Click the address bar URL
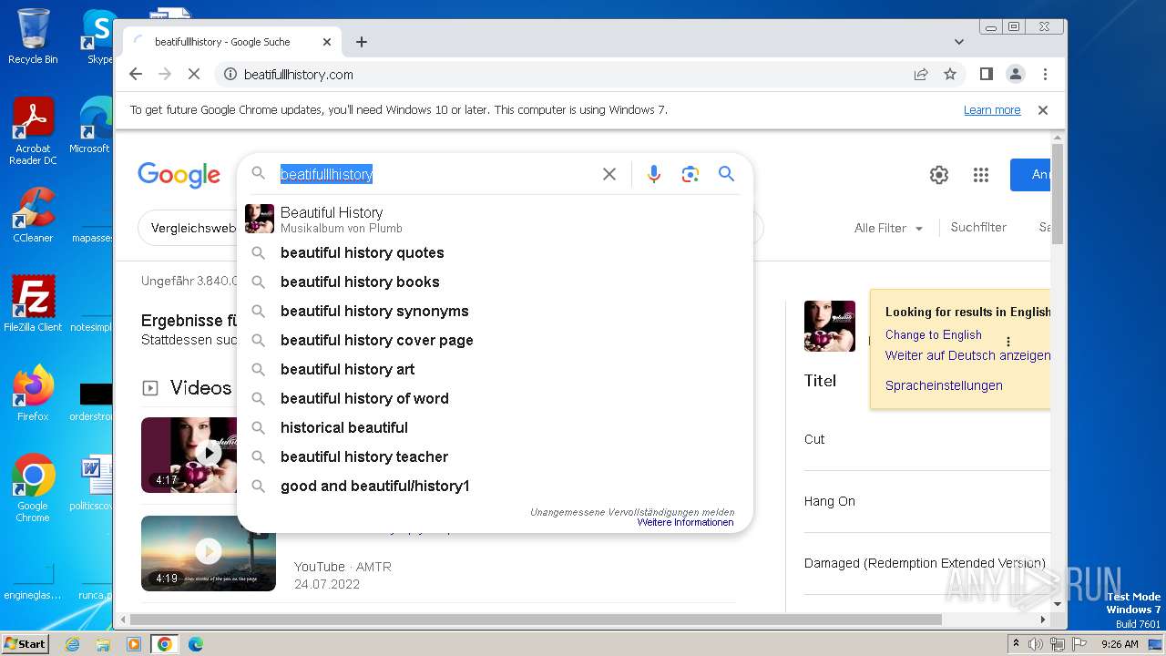 tap(299, 75)
